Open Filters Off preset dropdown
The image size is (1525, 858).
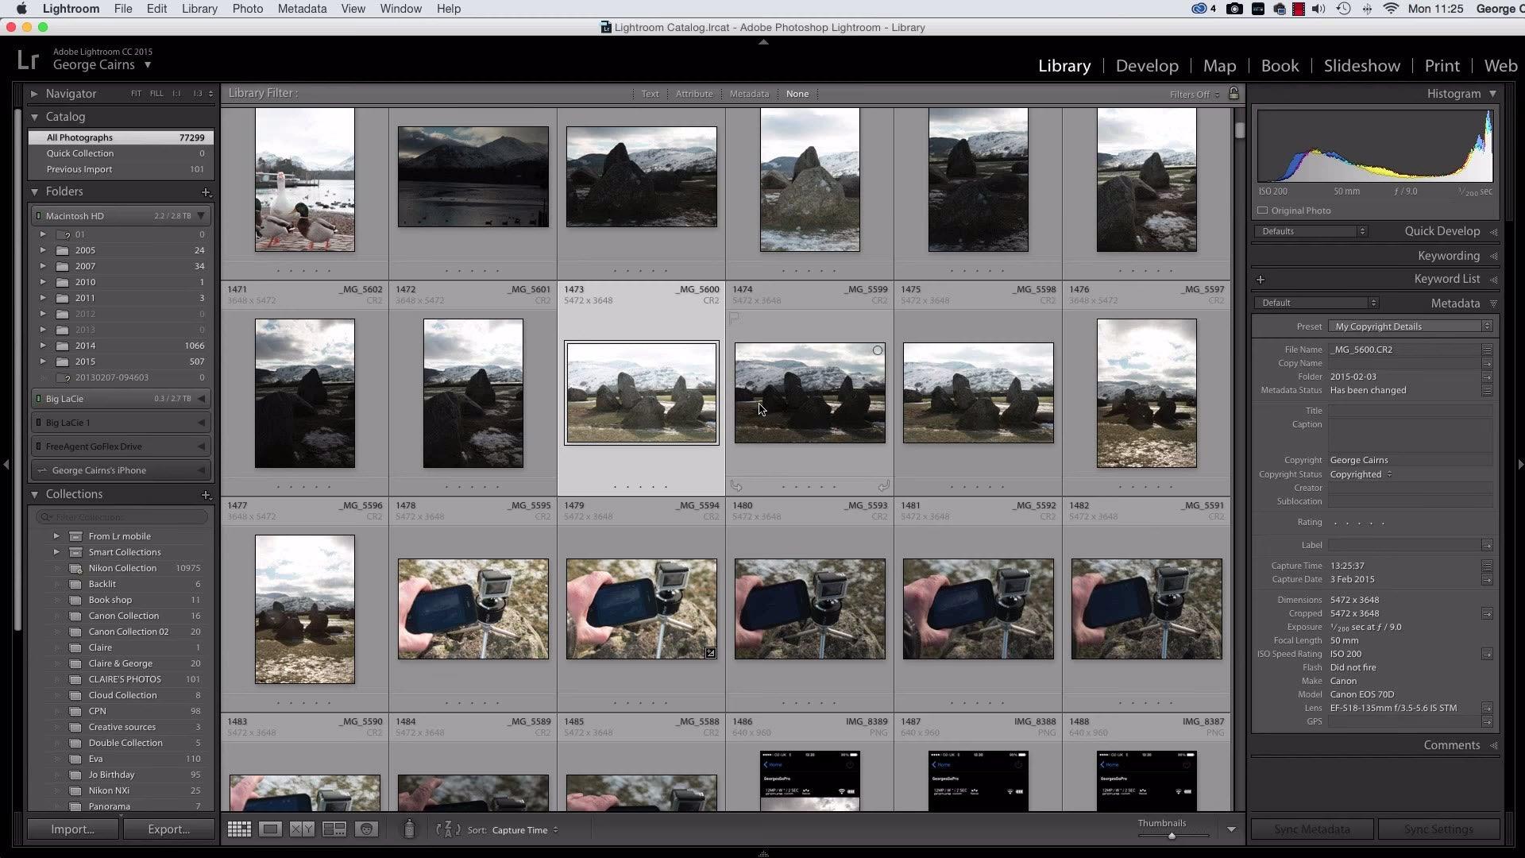click(1195, 95)
